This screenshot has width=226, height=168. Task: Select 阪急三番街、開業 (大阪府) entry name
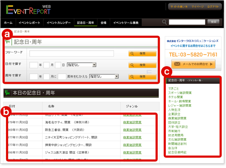pos(65,130)
